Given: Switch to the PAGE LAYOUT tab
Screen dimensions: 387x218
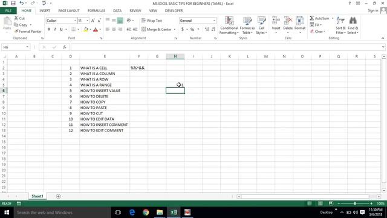Looking at the screenshot, I should click(x=69, y=11).
